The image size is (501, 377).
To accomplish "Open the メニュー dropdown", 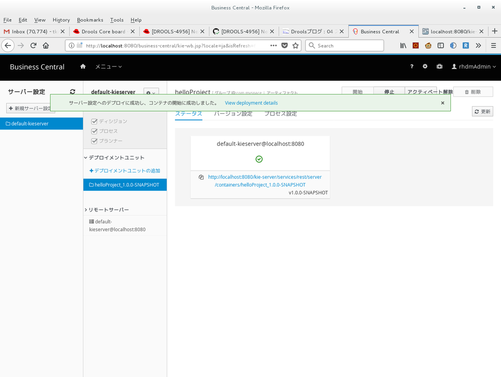I will [109, 66].
